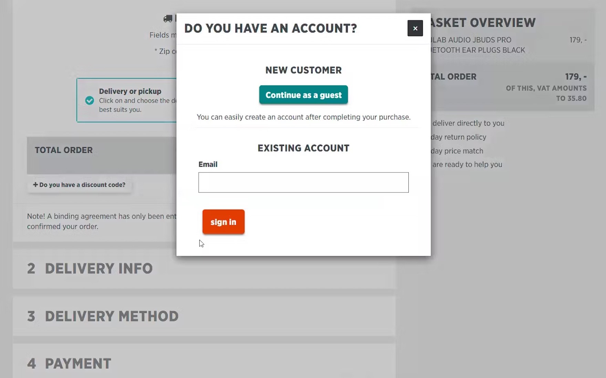Expand the Delivery Method step
606x378 pixels.
point(112,316)
